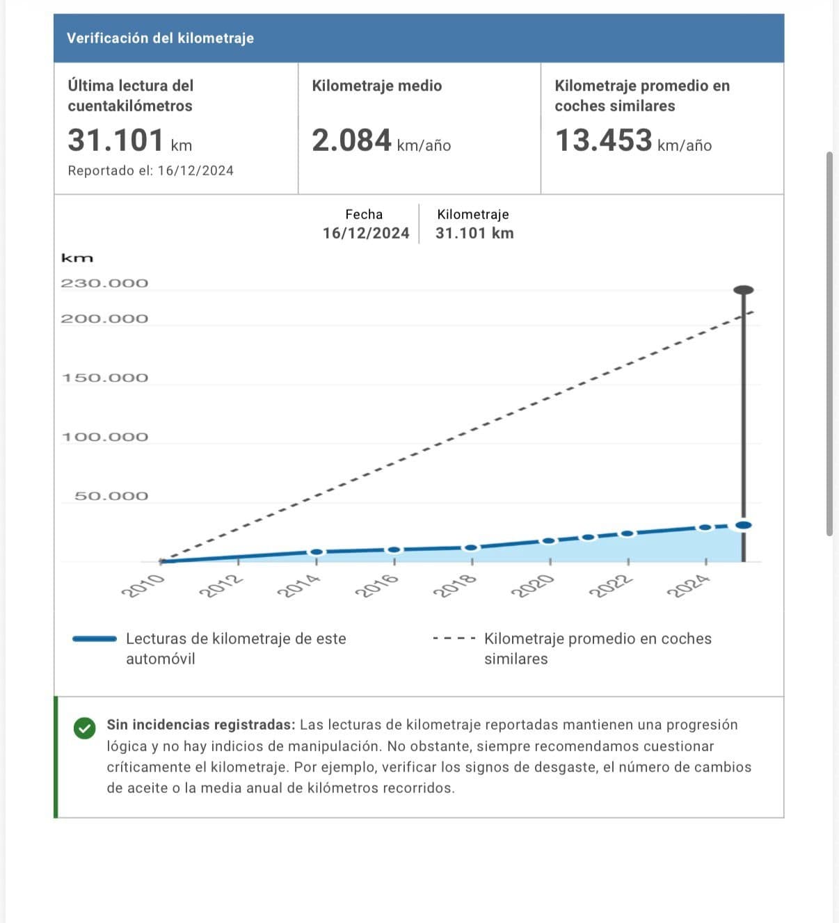The image size is (839, 923).
Task: Click the highlighted final reading point on the chart
Action: (x=744, y=525)
